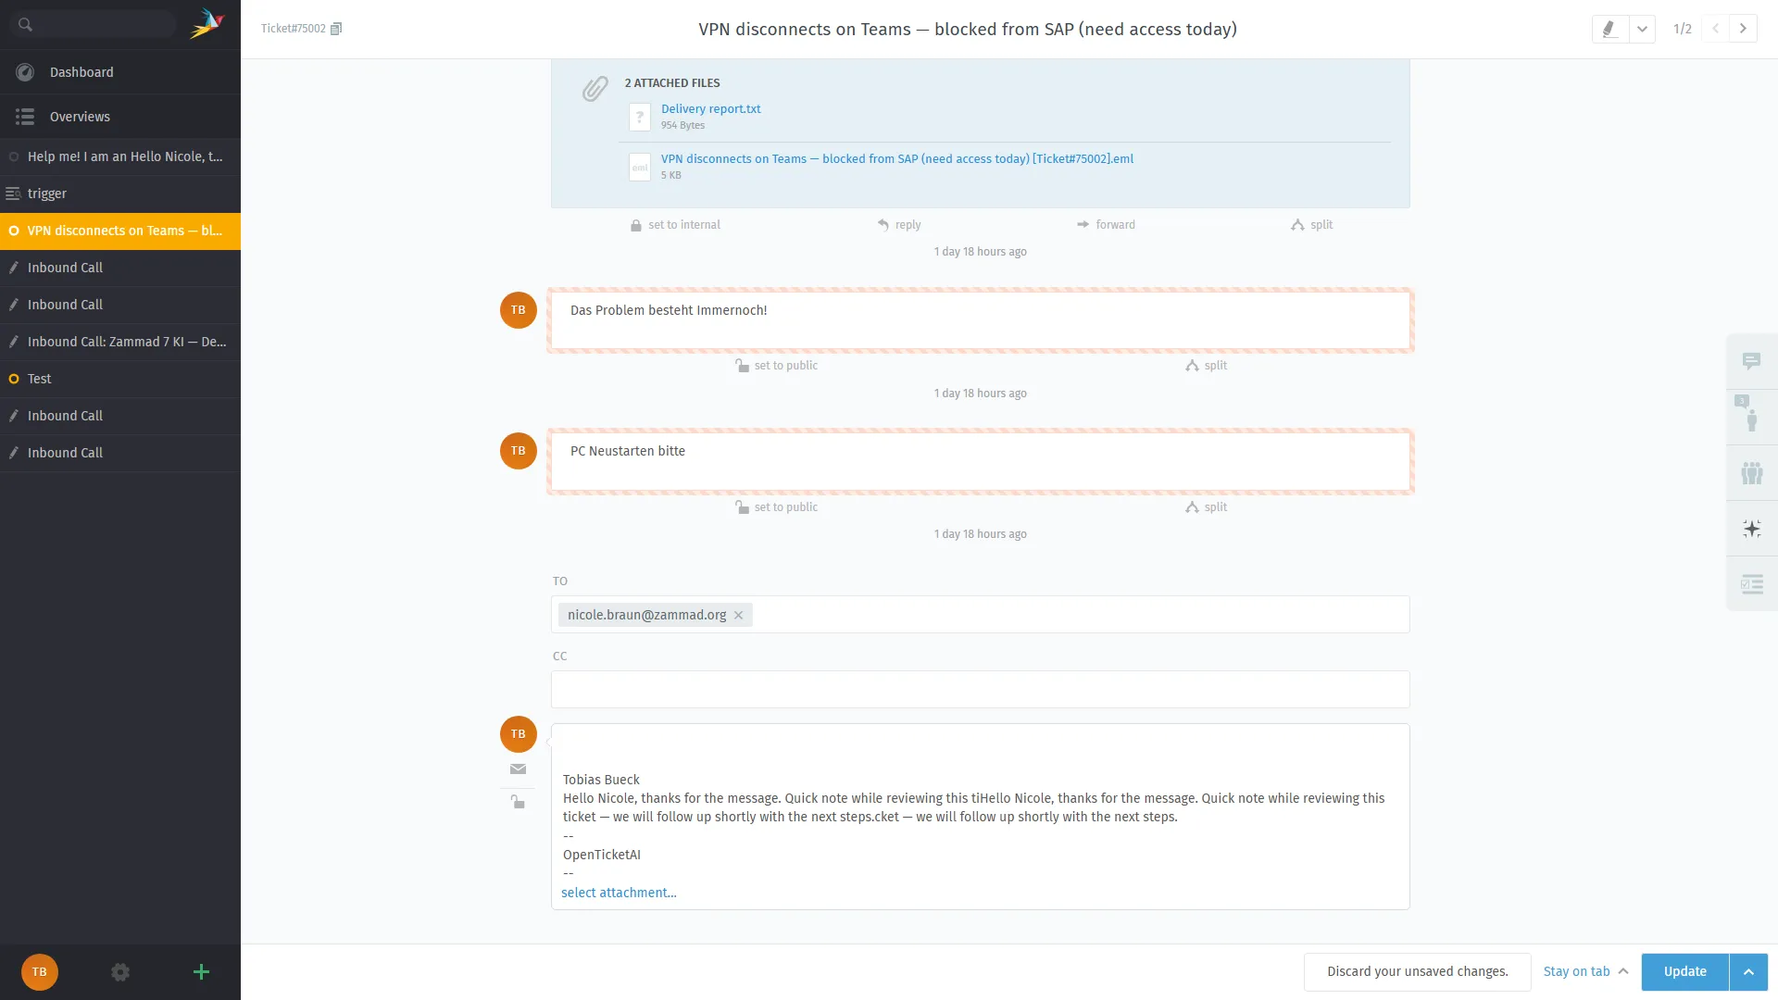Split the email article into a new ticket
1778x1000 pixels.
click(1312, 225)
